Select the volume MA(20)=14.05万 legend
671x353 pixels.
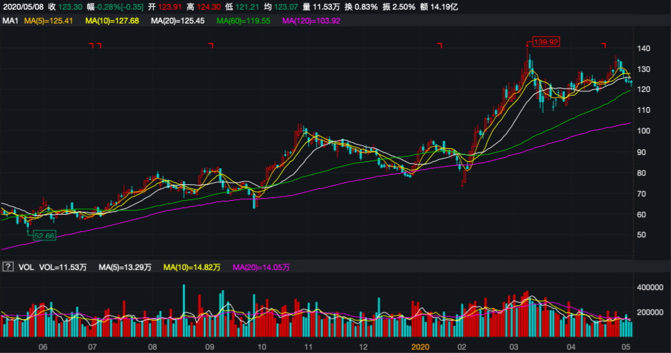coord(261,266)
